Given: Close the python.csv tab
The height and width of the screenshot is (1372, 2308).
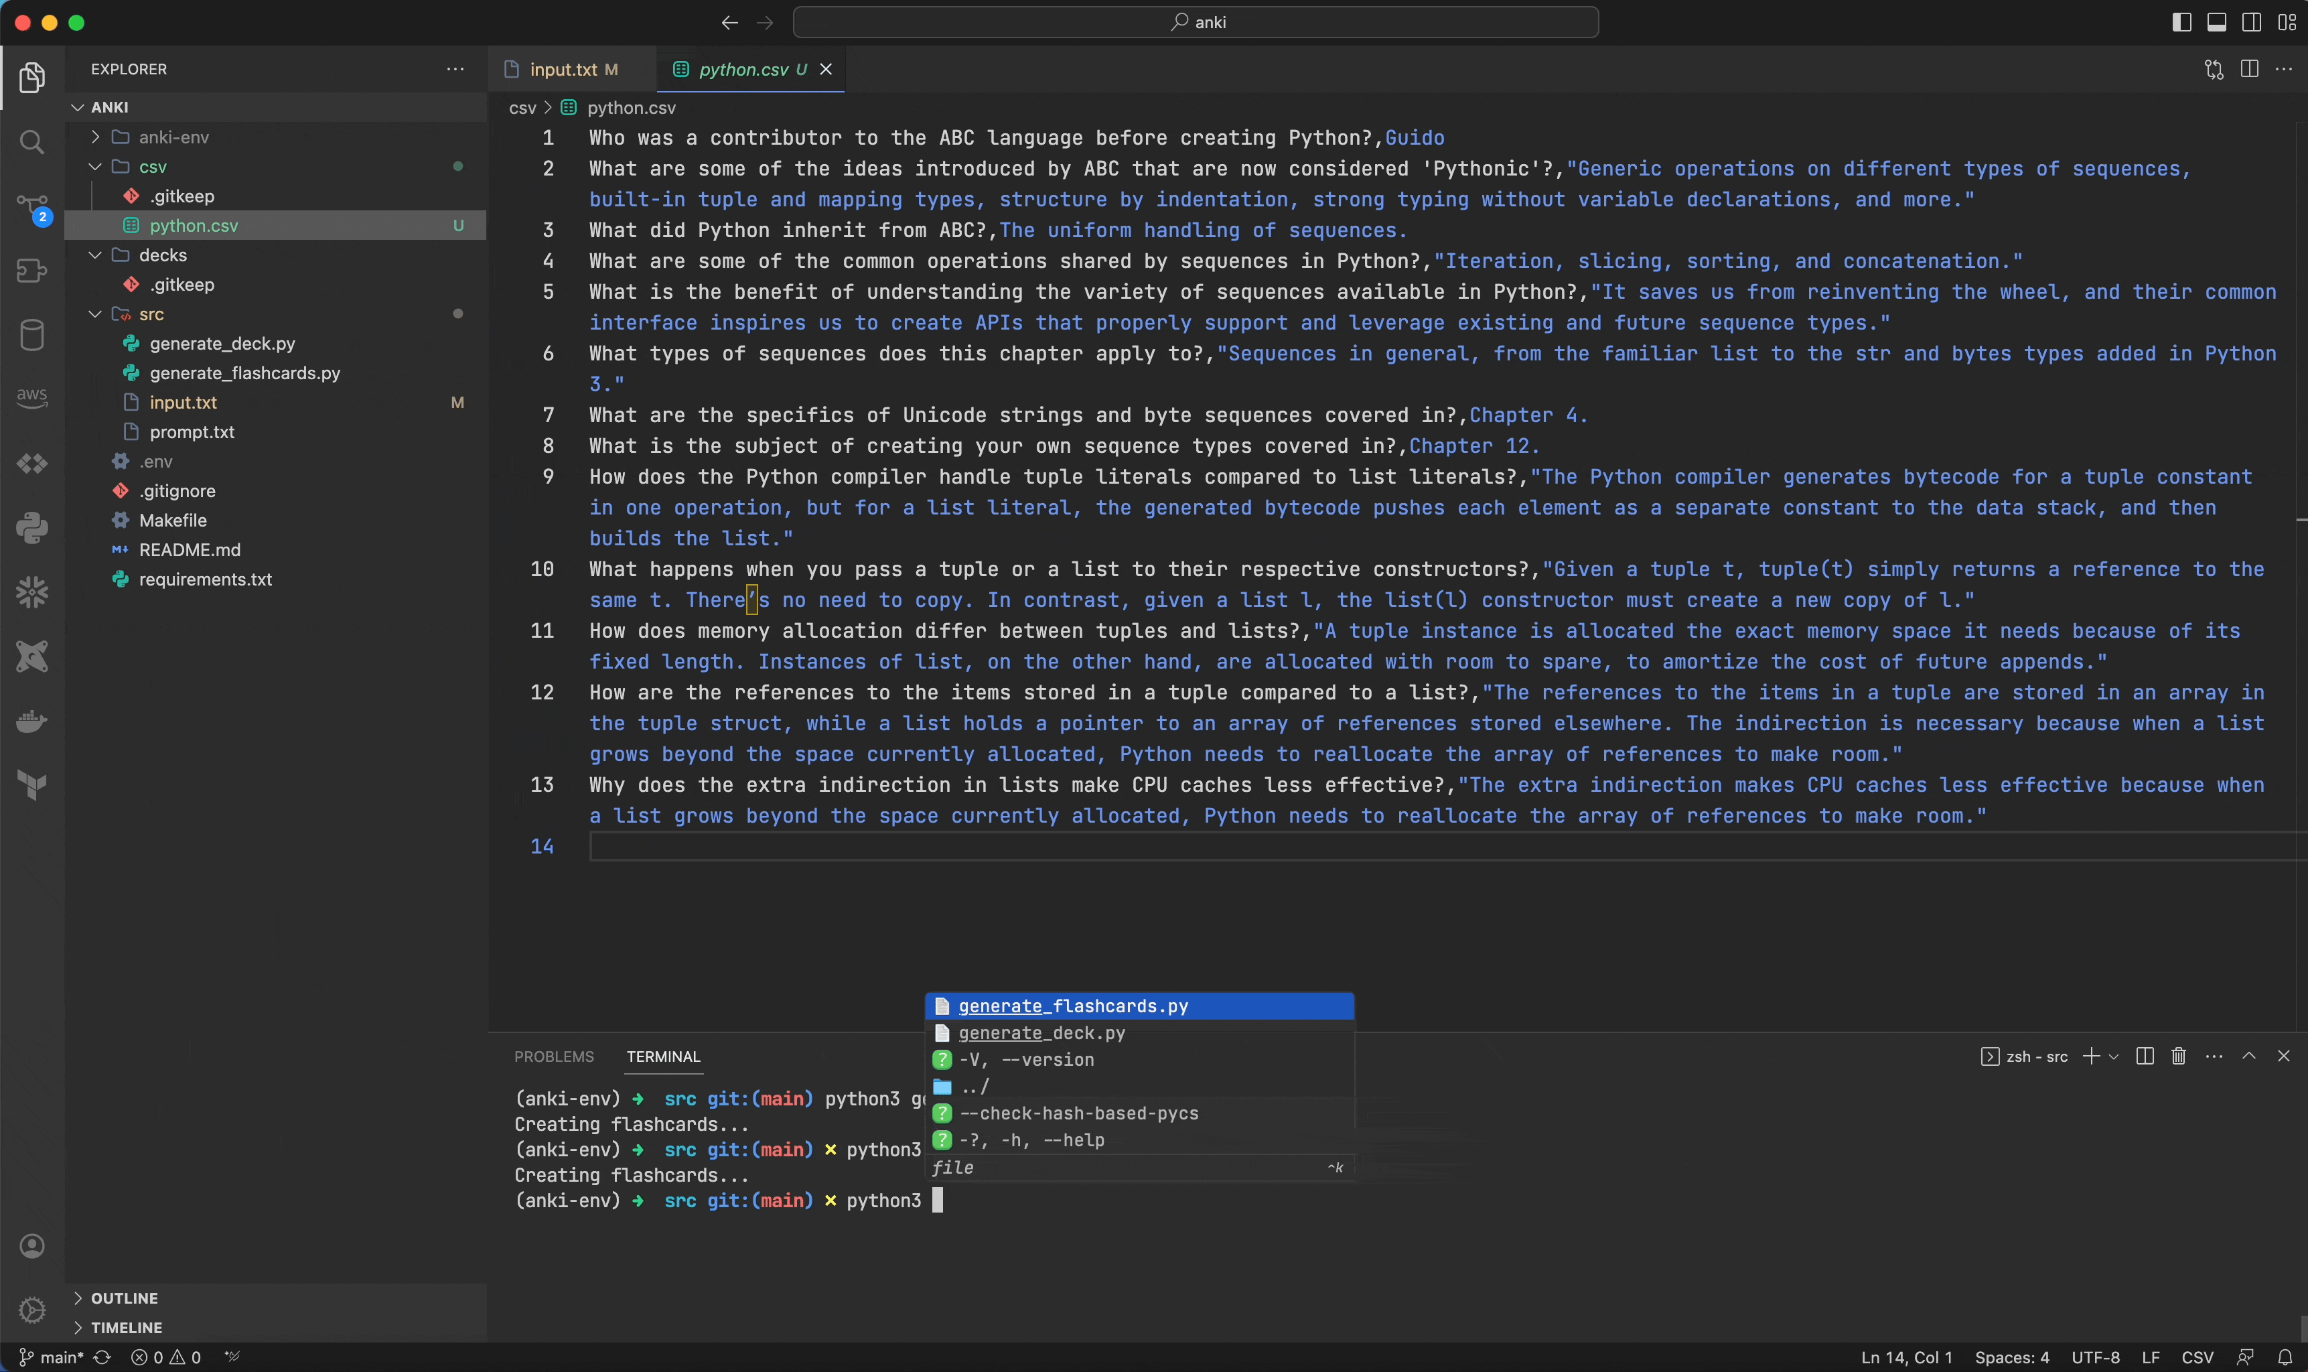Looking at the screenshot, I should coord(826,70).
